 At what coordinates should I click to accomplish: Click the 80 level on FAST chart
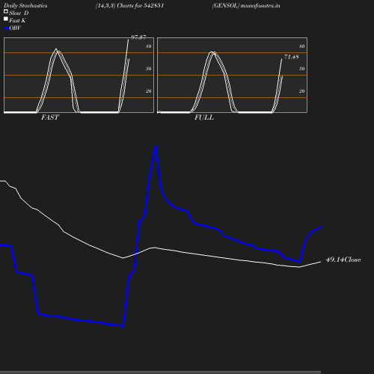tap(149, 46)
